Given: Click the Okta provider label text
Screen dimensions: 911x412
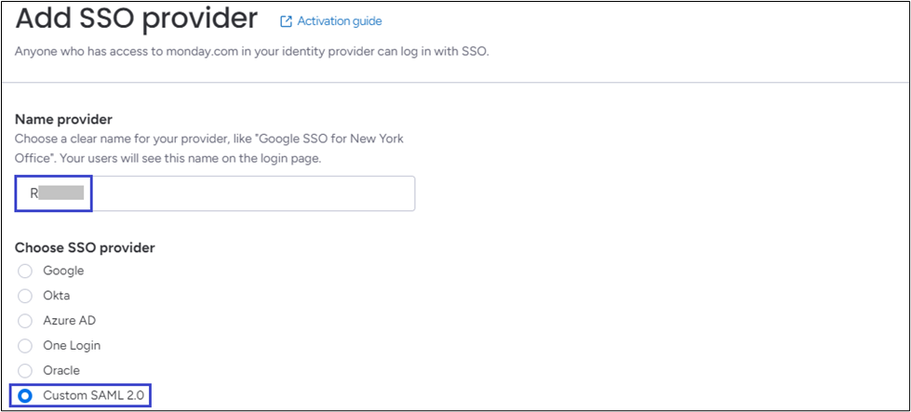Looking at the screenshot, I should click(x=57, y=296).
